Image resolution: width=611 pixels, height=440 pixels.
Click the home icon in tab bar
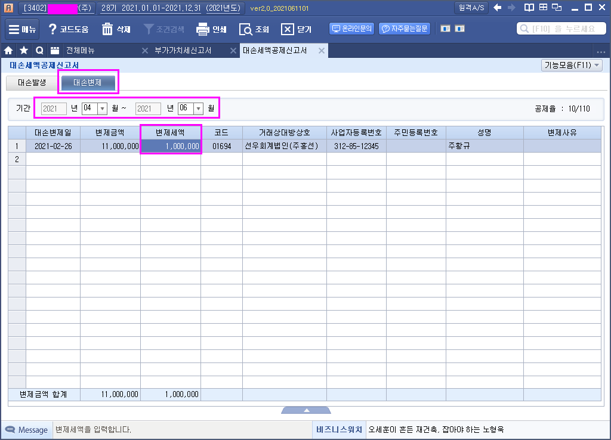[x=8, y=50]
